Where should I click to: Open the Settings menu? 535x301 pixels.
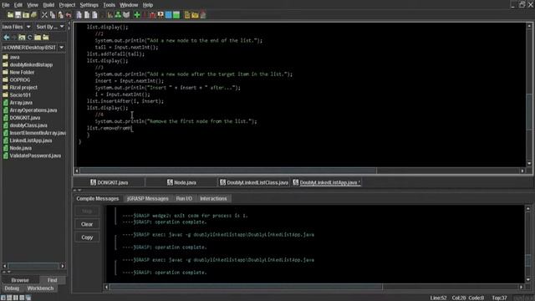click(89, 5)
